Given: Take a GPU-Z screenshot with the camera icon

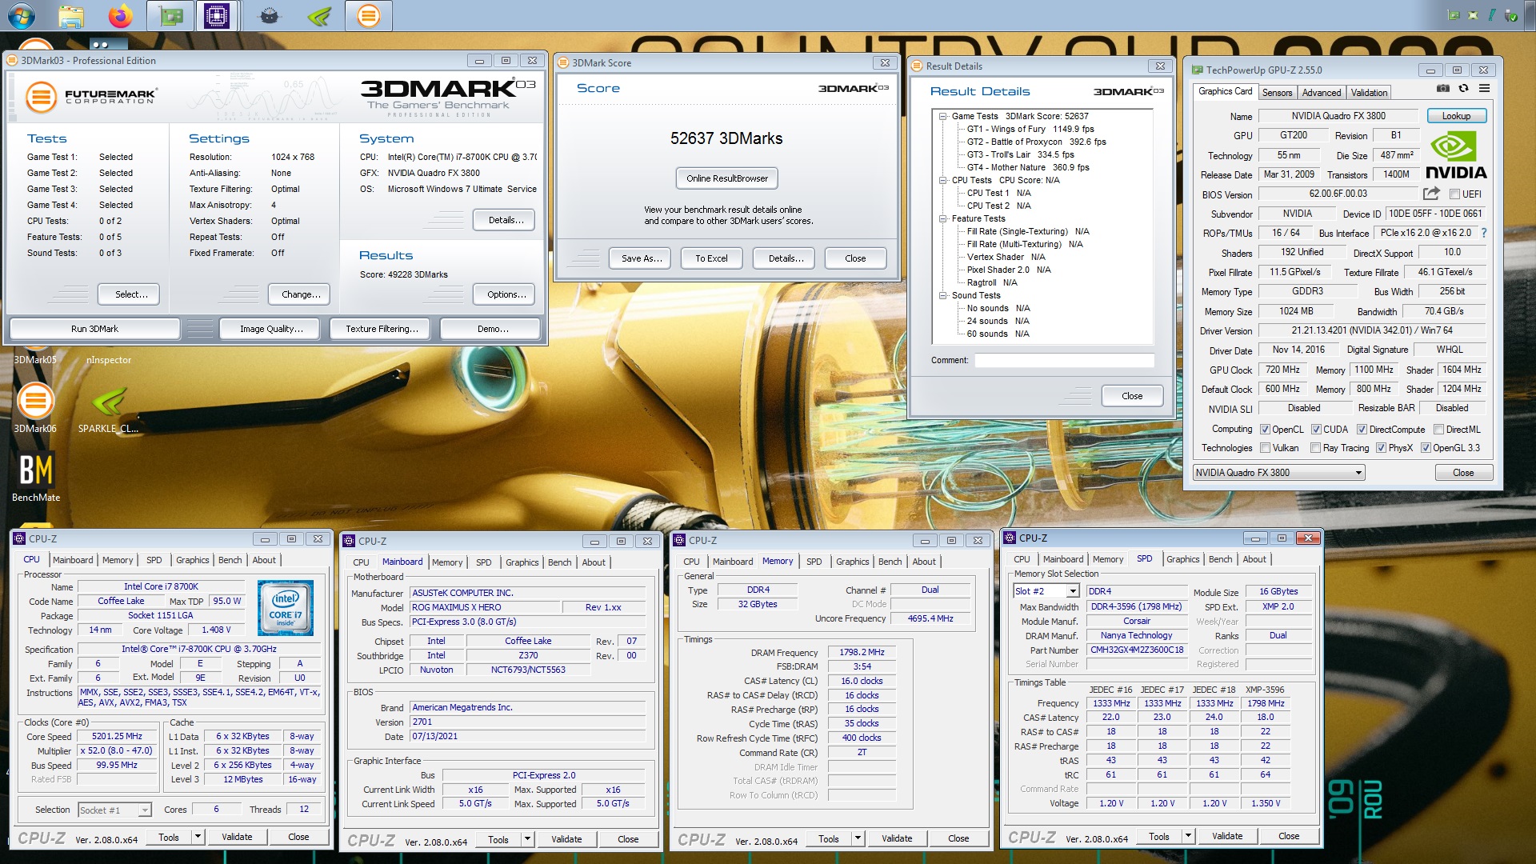Looking at the screenshot, I should pyautogui.click(x=1442, y=89).
